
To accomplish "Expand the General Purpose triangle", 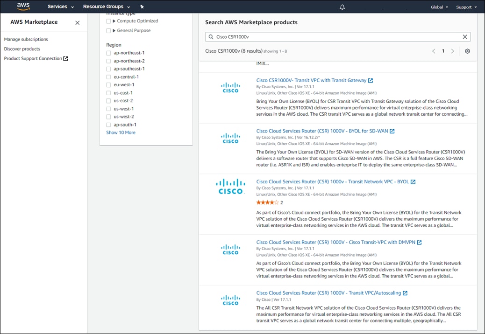I will tap(114, 31).
